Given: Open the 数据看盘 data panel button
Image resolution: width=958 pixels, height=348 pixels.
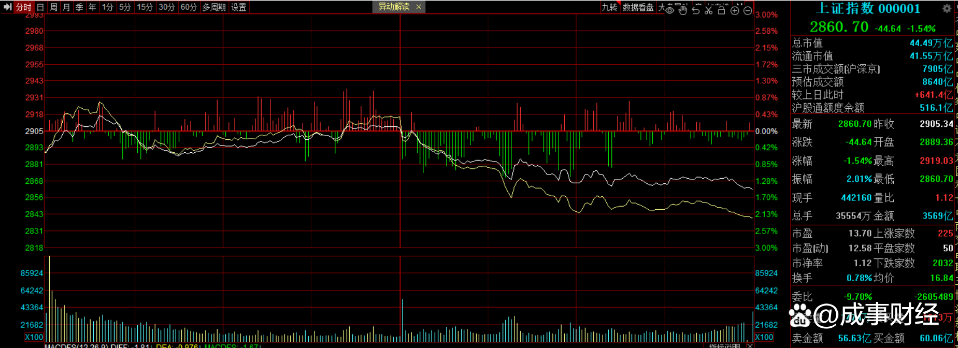Looking at the screenshot, I should tap(638, 7).
